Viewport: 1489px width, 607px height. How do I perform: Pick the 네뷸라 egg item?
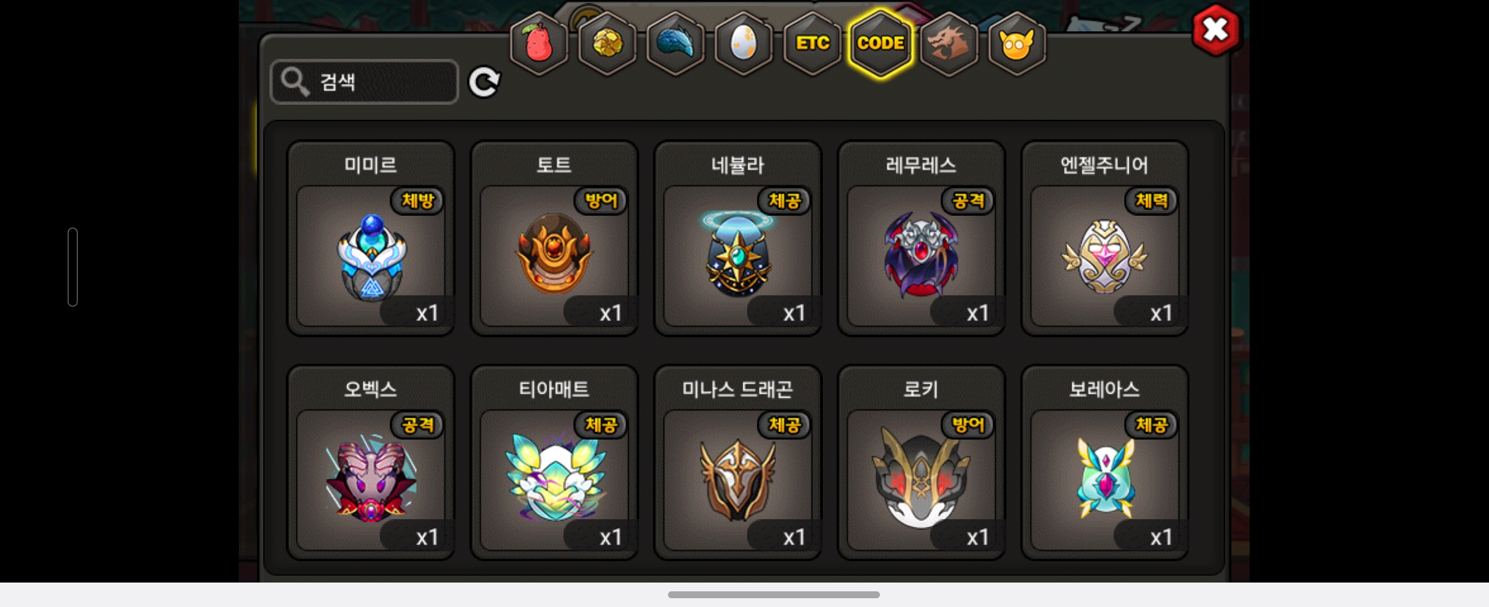[x=738, y=238]
